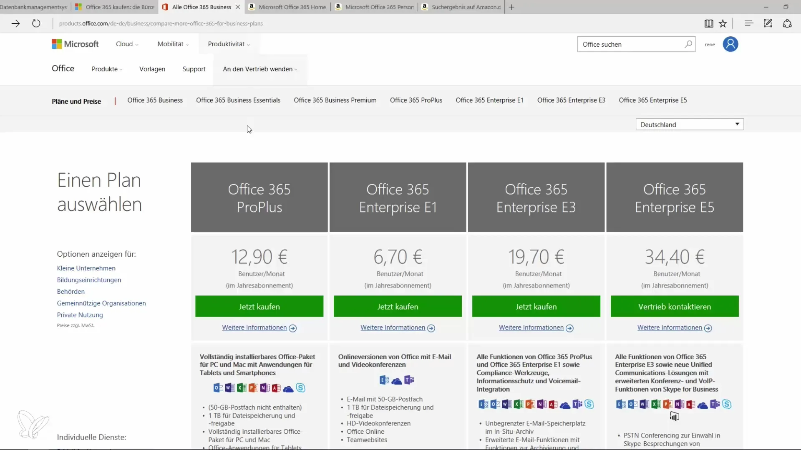The height and width of the screenshot is (450, 801).
Task: Select Office 365 ProPlus plan tab
Action: (416, 100)
